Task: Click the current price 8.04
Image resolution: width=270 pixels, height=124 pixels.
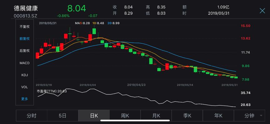Action: (76, 8)
